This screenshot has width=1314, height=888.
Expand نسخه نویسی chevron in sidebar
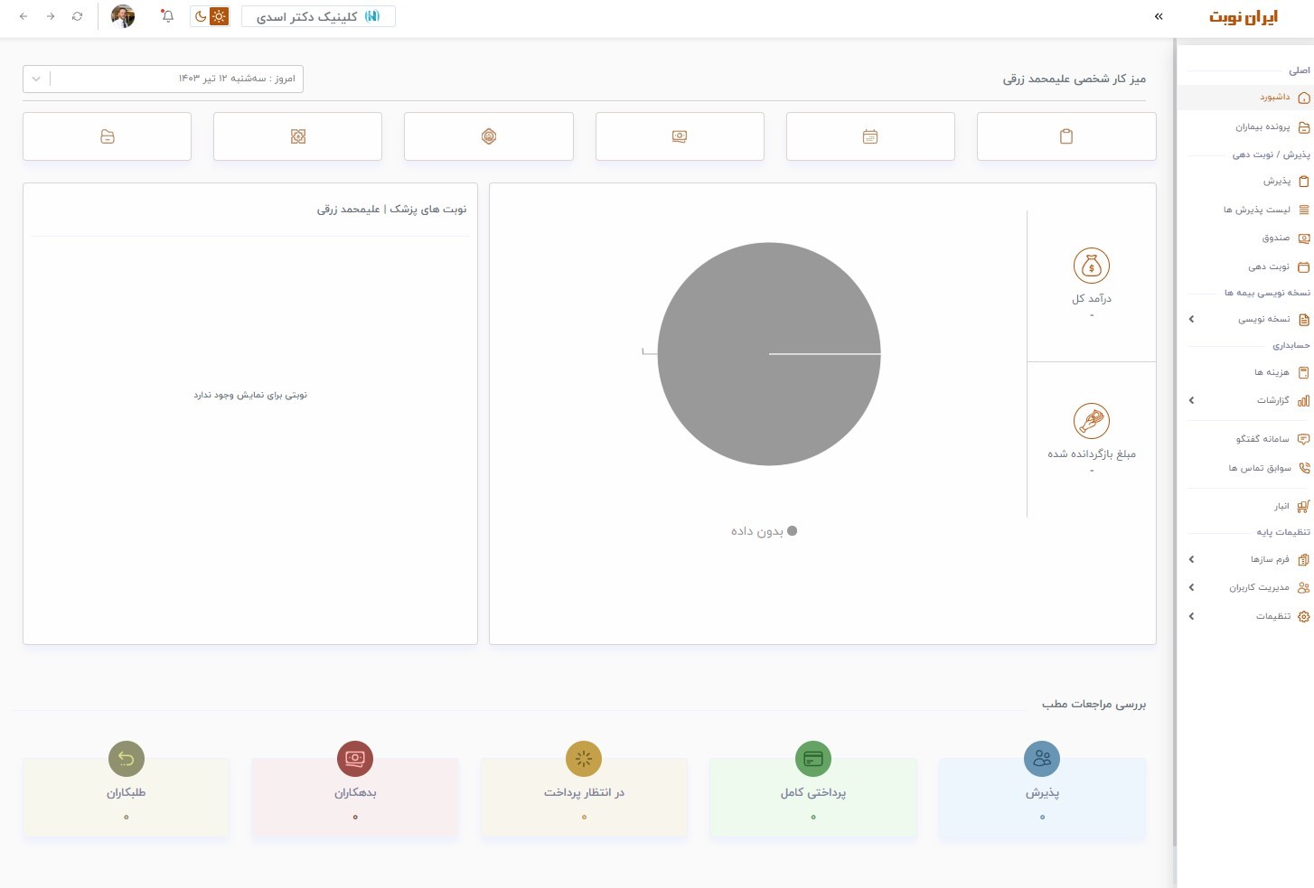(1192, 319)
